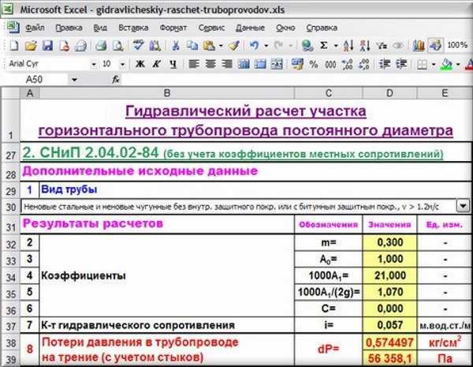Open the AutoSum functions dropdown arrow

coord(336,47)
